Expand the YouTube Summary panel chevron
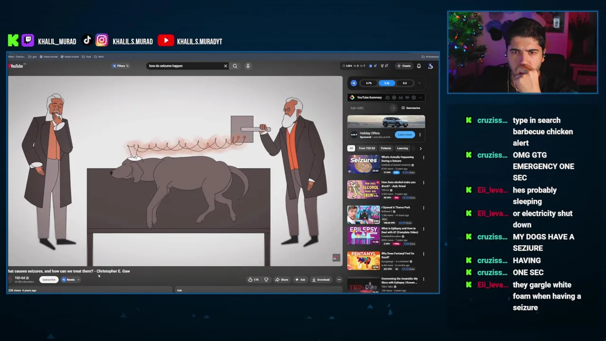 (x=420, y=98)
